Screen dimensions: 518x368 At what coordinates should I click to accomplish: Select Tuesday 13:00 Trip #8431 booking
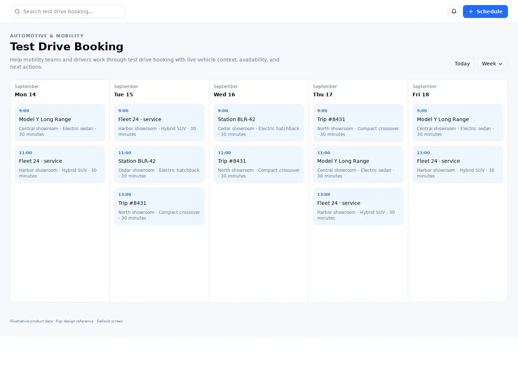click(159, 206)
